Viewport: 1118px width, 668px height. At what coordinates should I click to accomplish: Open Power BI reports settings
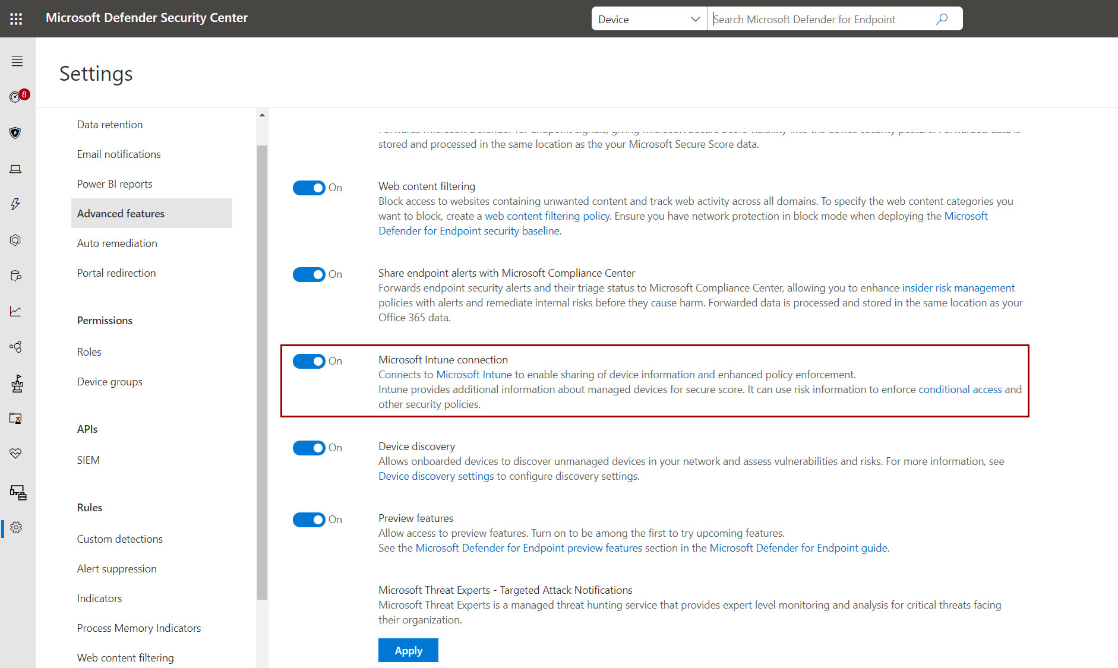pyautogui.click(x=115, y=184)
